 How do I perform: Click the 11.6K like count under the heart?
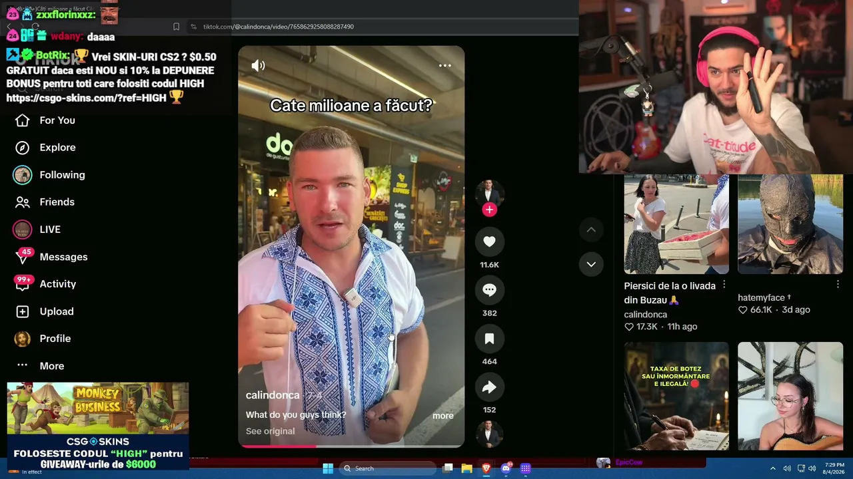[489, 265]
